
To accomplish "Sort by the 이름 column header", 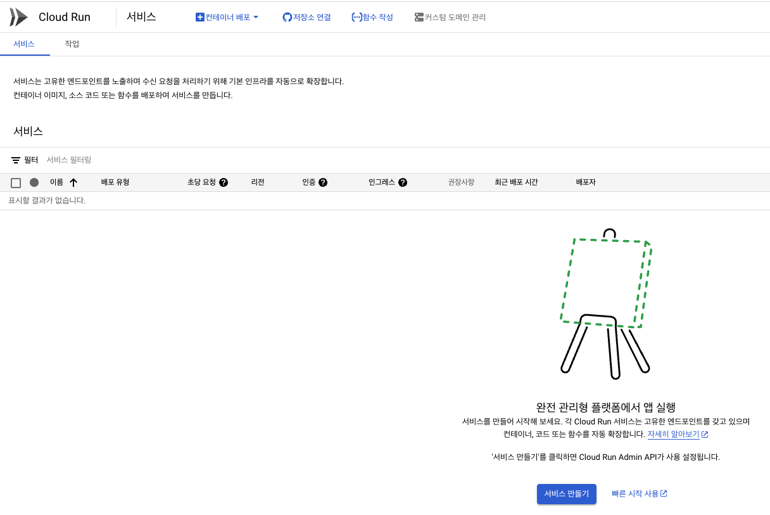I will [x=56, y=182].
